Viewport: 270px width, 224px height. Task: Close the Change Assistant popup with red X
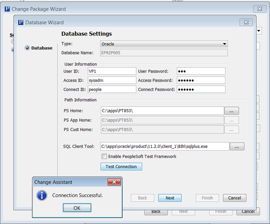point(114,182)
